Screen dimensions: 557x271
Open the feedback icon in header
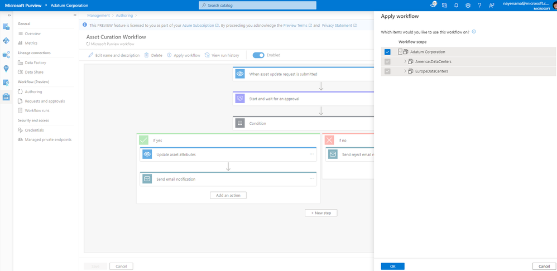click(491, 6)
